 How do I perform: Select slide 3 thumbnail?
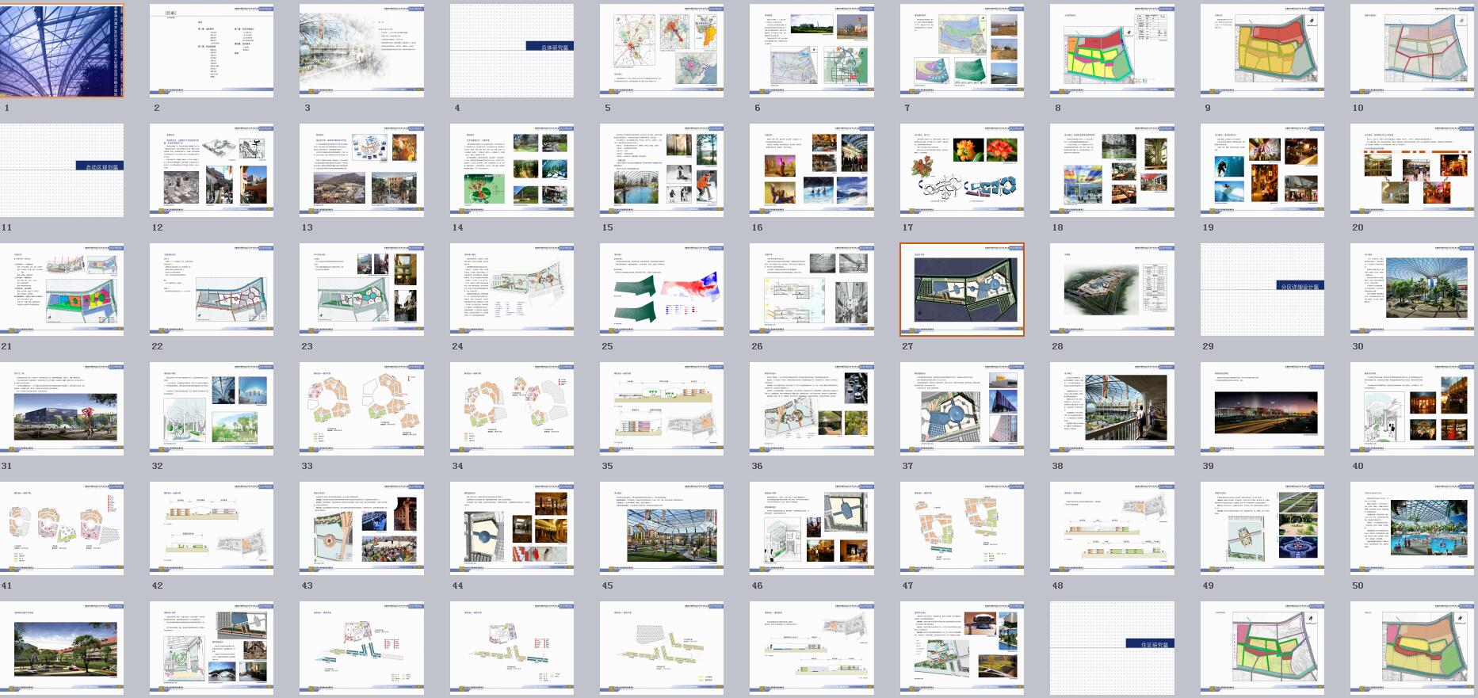pos(362,51)
